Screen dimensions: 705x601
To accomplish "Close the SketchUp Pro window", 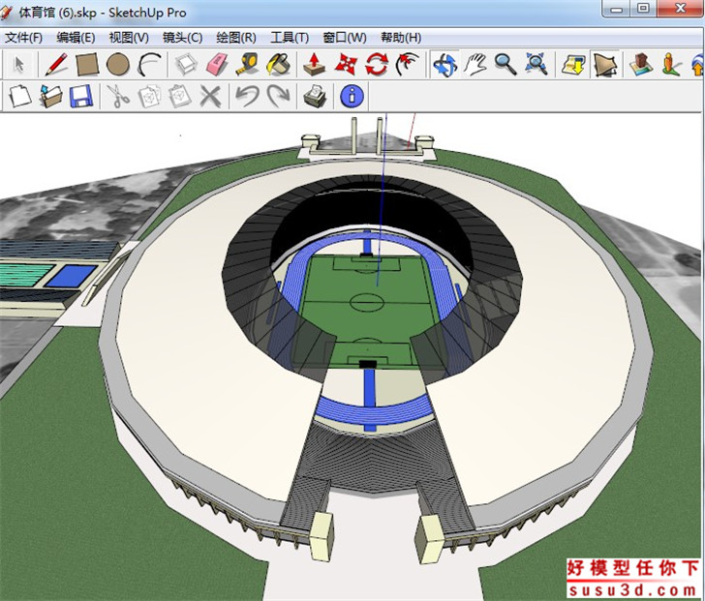I will (x=681, y=8).
